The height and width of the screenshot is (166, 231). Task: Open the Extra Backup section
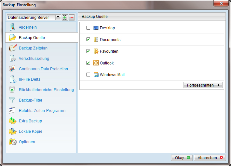[x=30, y=121]
